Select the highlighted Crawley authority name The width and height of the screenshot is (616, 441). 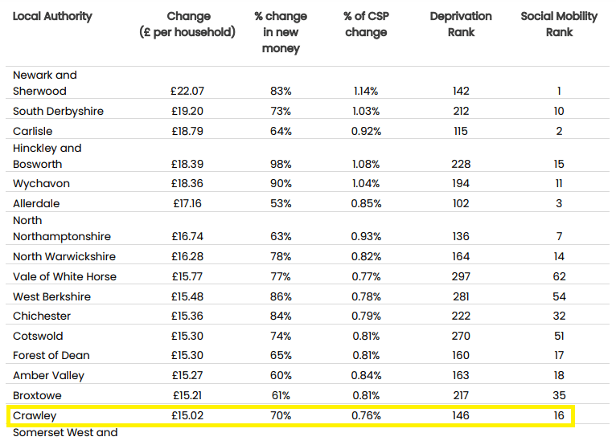[x=35, y=416]
